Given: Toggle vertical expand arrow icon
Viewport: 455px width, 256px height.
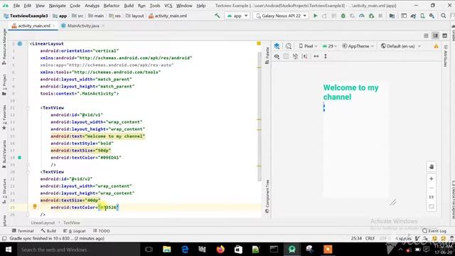Looking at the screenshot, I should pos(326,57).
